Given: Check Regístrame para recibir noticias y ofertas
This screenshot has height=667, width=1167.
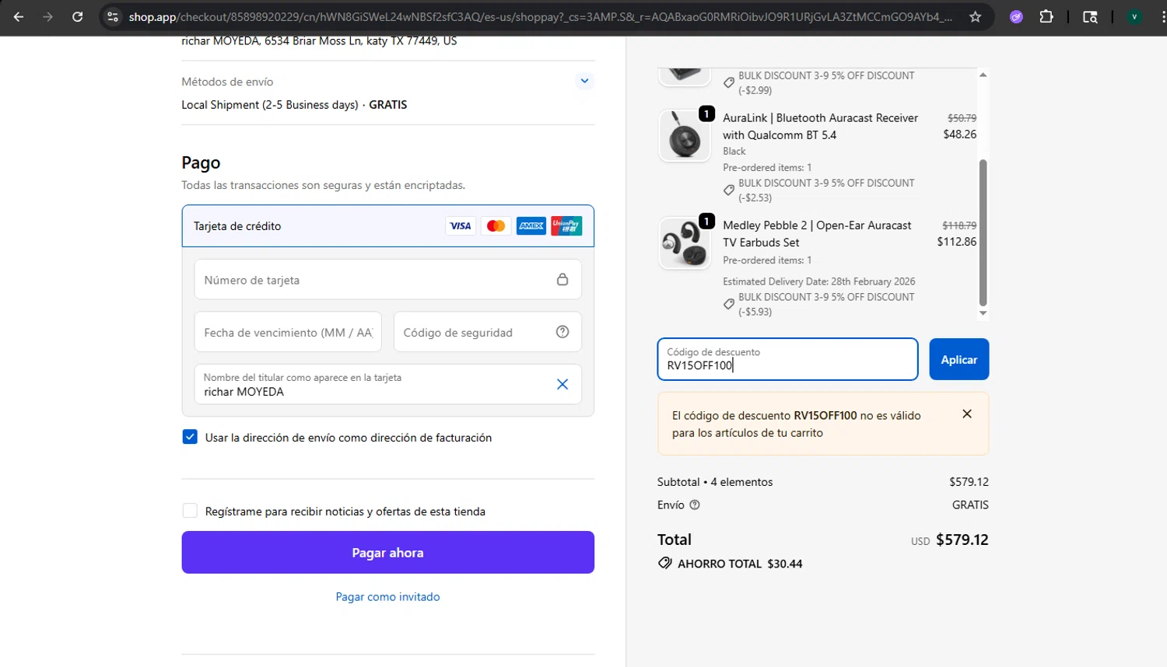Looking at the screenshot, I should 190,511.
